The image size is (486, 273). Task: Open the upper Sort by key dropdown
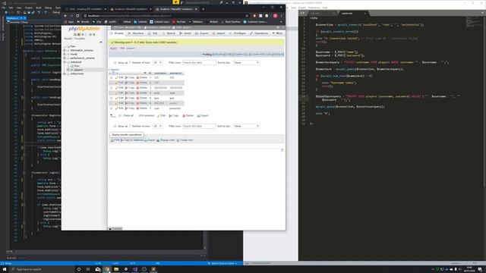(x=246, y=62)
